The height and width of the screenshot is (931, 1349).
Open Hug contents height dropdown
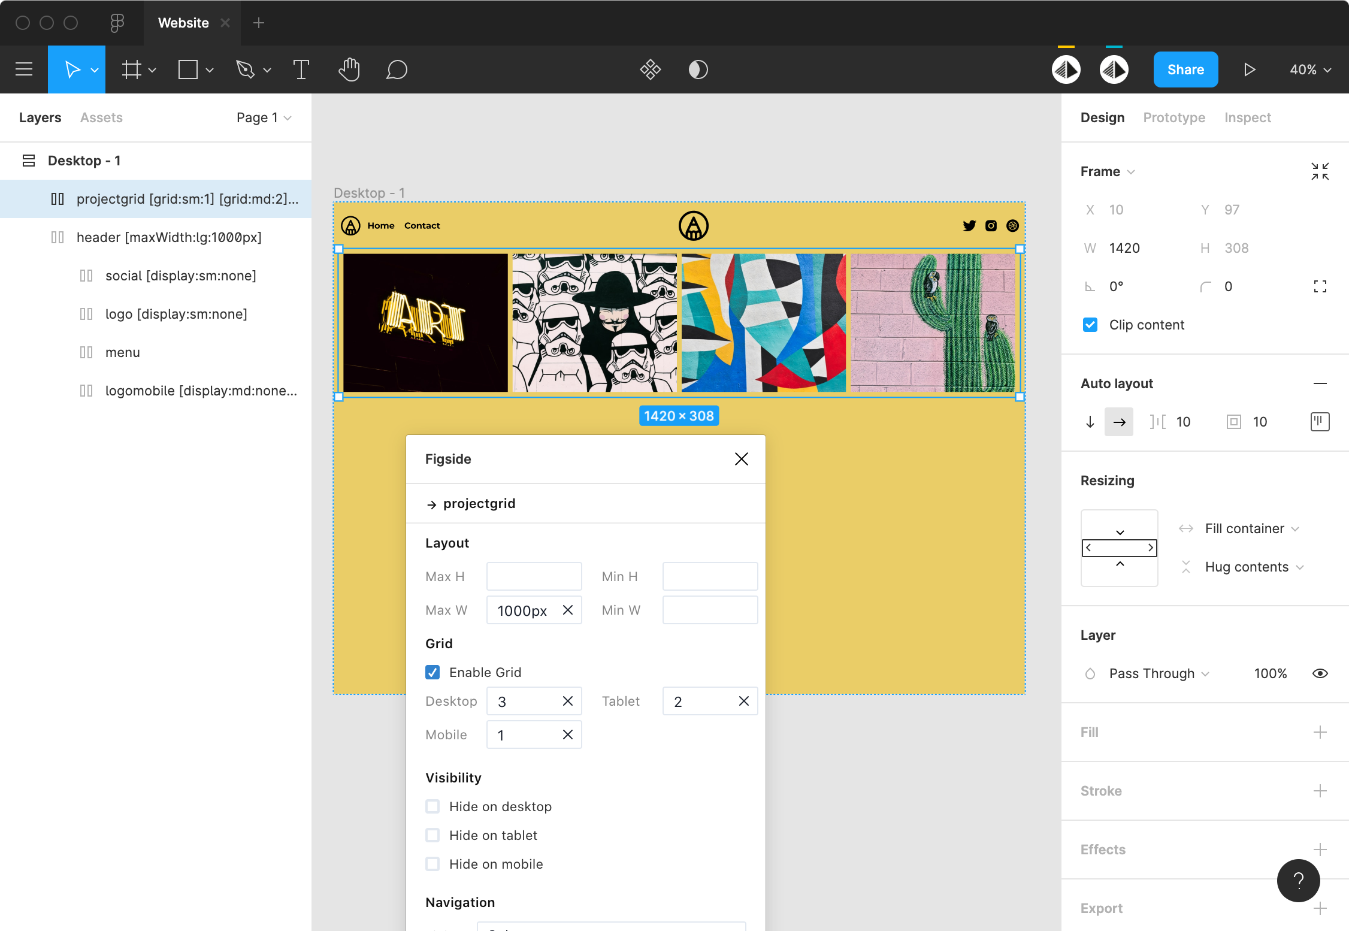pos(1254,567)
